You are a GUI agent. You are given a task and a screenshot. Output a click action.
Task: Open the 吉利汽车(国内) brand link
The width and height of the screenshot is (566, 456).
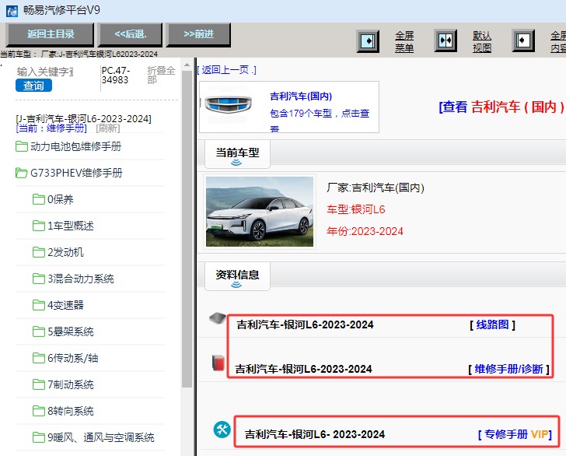coord(301,96)
